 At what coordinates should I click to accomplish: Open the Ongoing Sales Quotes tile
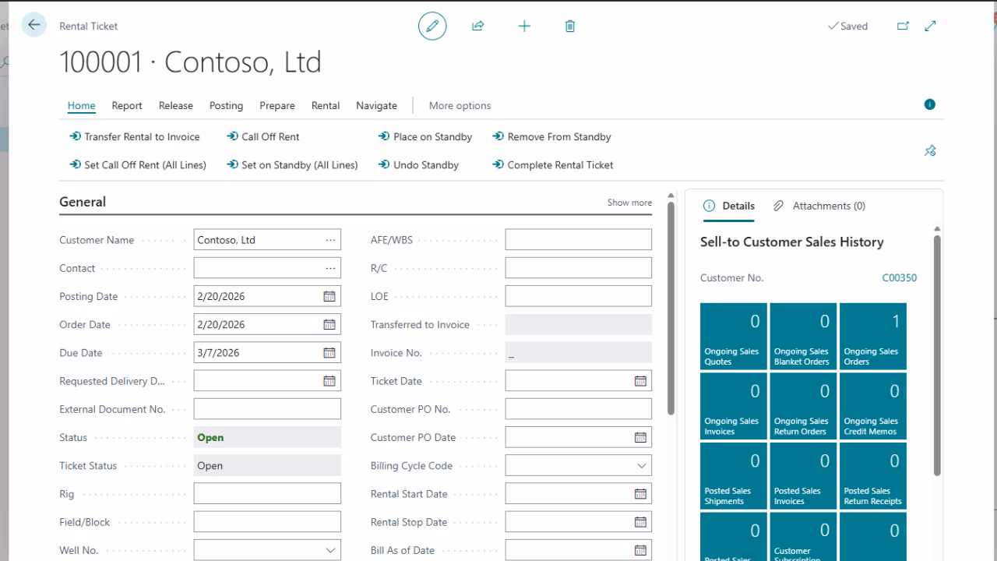[x=734, y=336]
